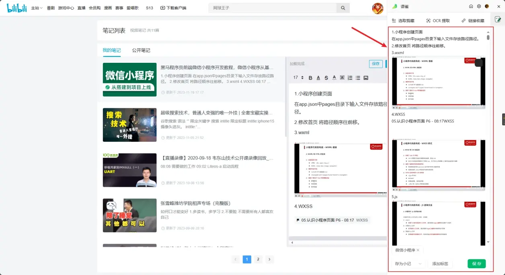Click the bilibili profile avatar

(378, 8)
